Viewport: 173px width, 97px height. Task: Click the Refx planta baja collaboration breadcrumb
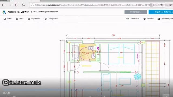pos(46,12)
